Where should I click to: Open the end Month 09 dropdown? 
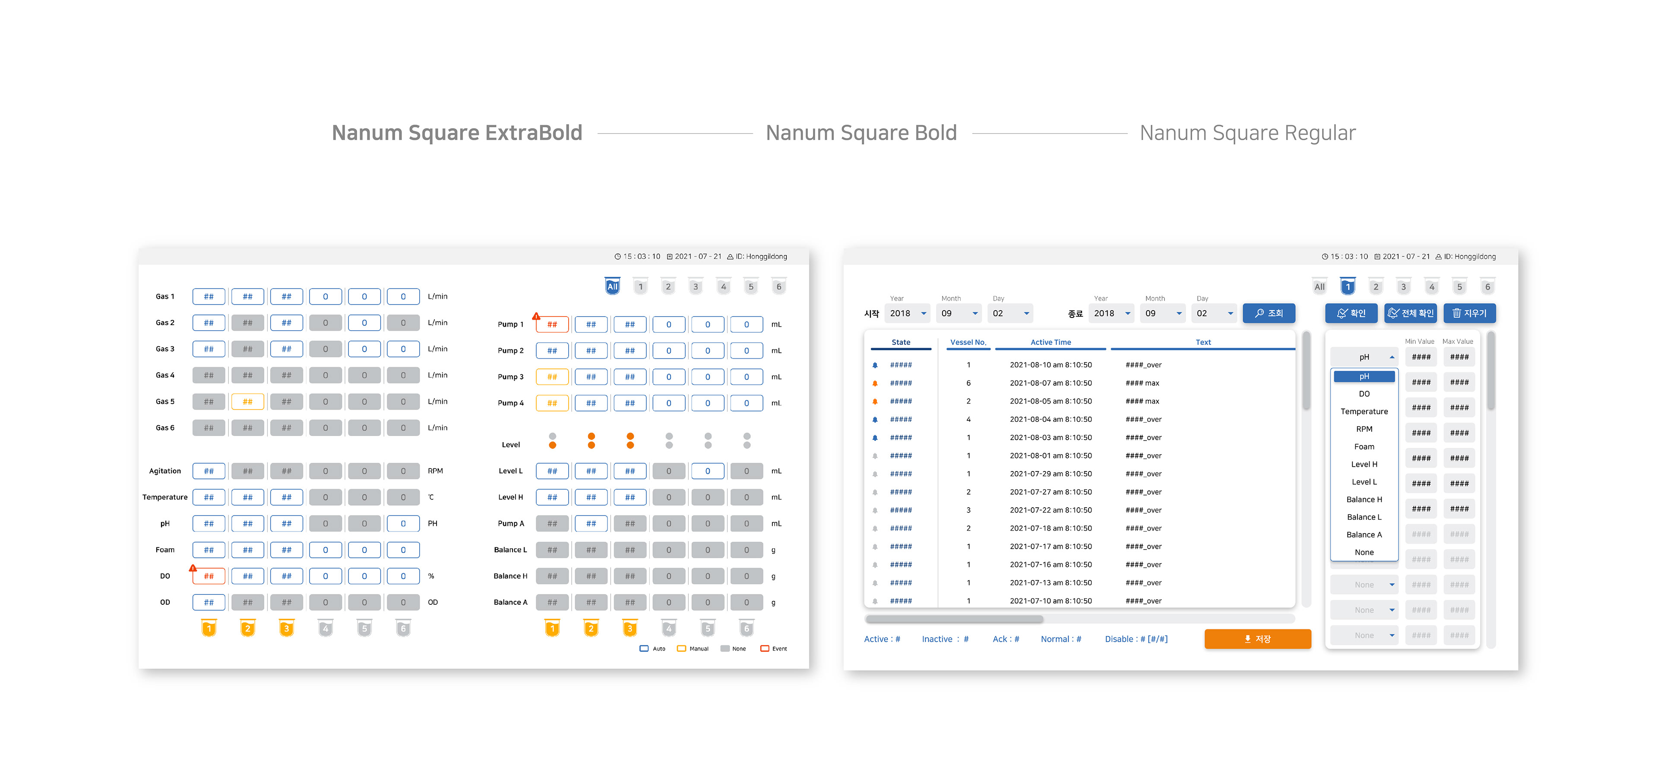(1163, 313)
